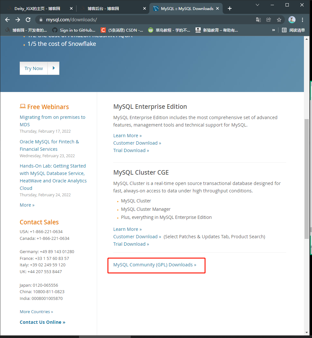Show more bookmarks with the chevron
The height and width of the screenshot is (338, 312).
click(x=273, y=30)
